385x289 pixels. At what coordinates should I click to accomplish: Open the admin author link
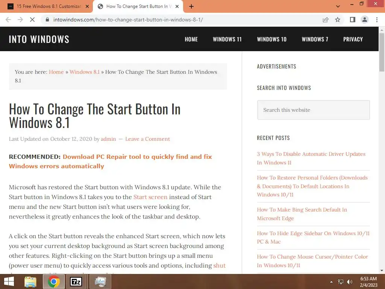coord(108,139)
